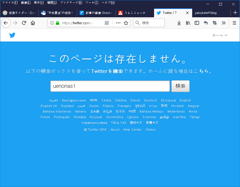Open page actions three-dot menu
Viewport: 240px width, 187px height.
(x=118, y=23)
